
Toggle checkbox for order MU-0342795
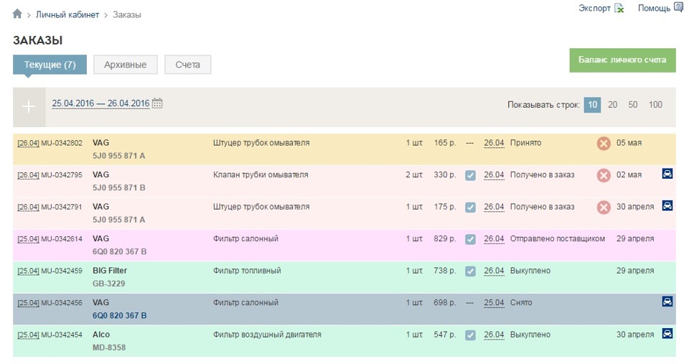[x=470, y=175]
